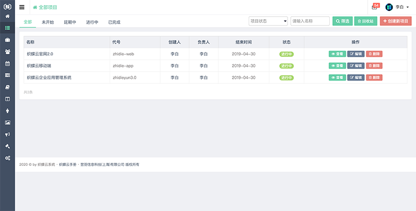The image size is (416, 211).
Task: Delete the 织蝶云移动端 project row
Action: point(374,65)
